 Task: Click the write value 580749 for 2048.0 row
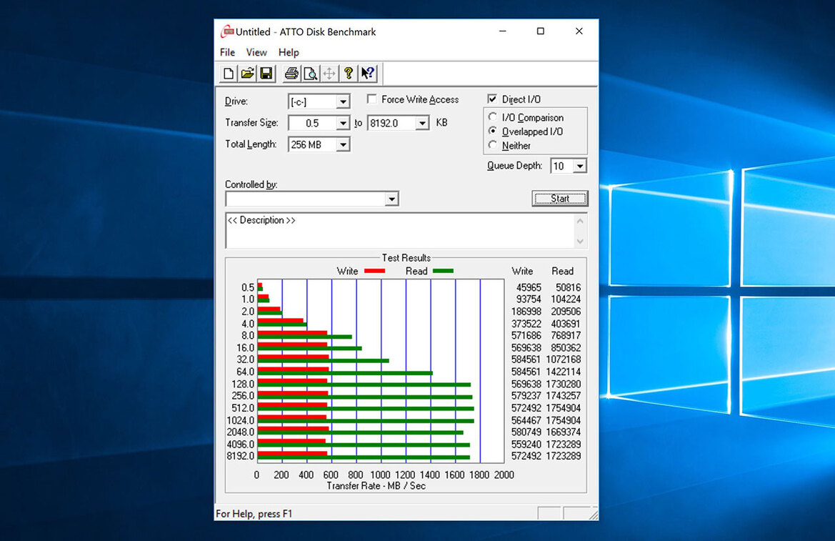coord(526,432)
